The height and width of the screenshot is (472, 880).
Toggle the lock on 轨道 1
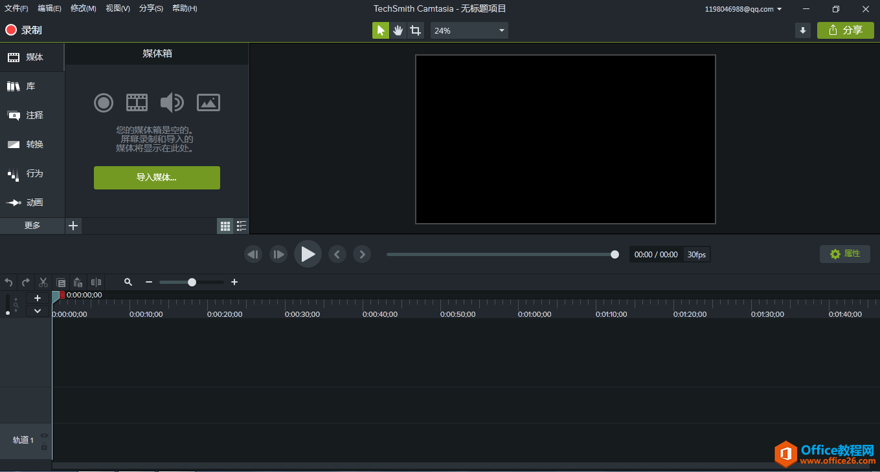tap(44, 447)
